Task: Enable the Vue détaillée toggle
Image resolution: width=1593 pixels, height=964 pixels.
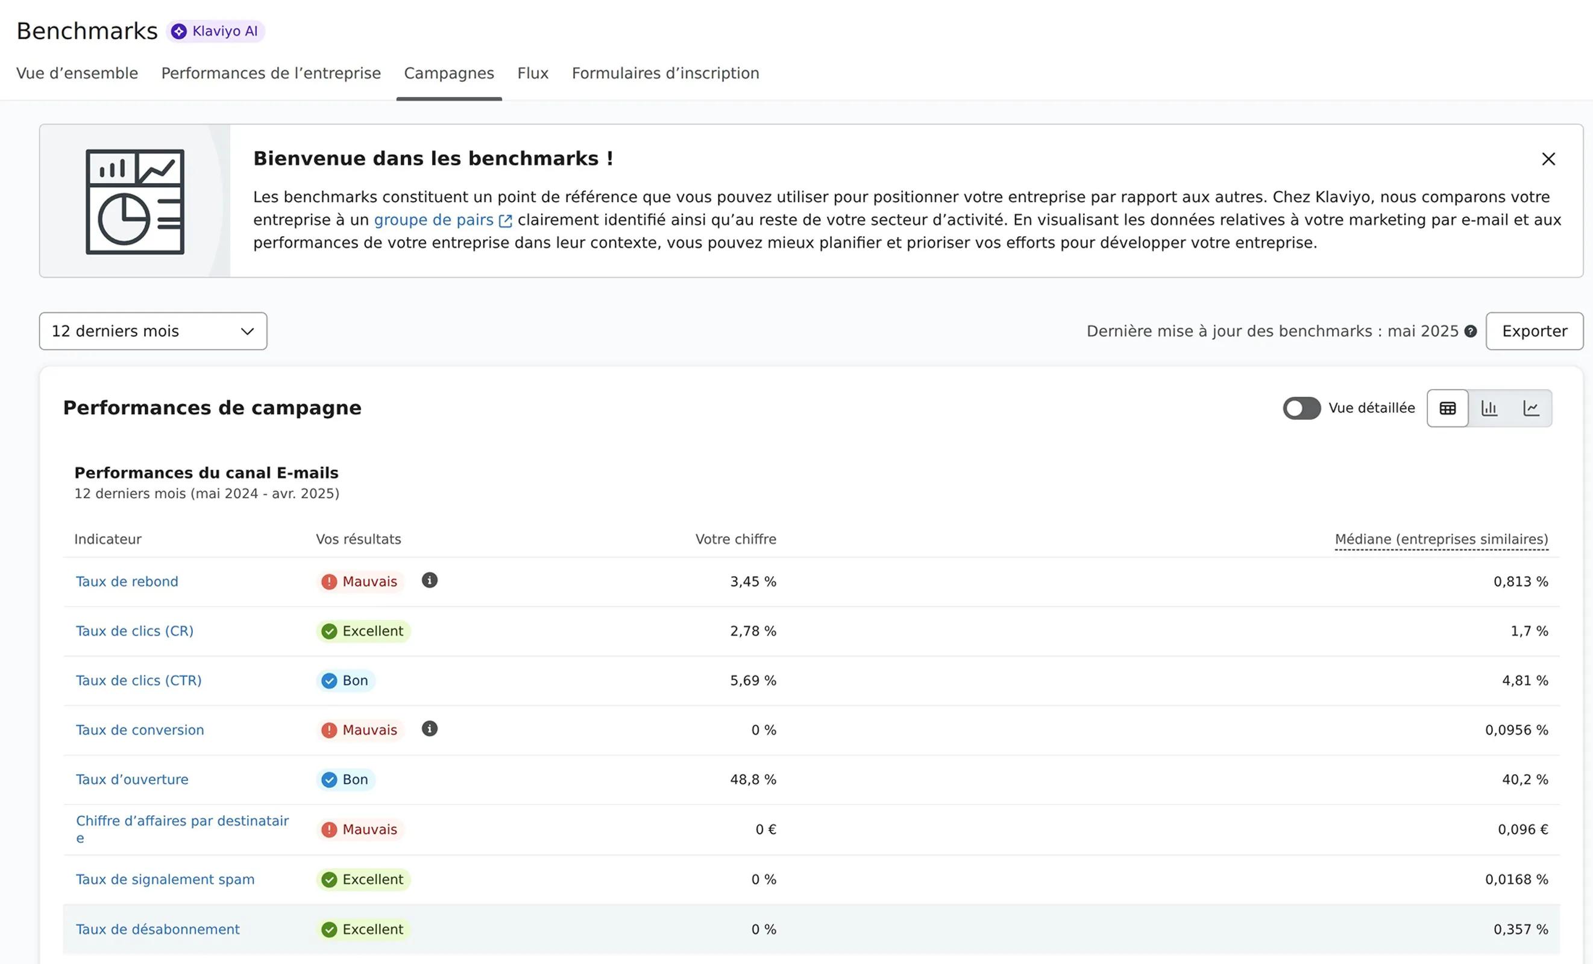Action: click(x=1301, y=408)
